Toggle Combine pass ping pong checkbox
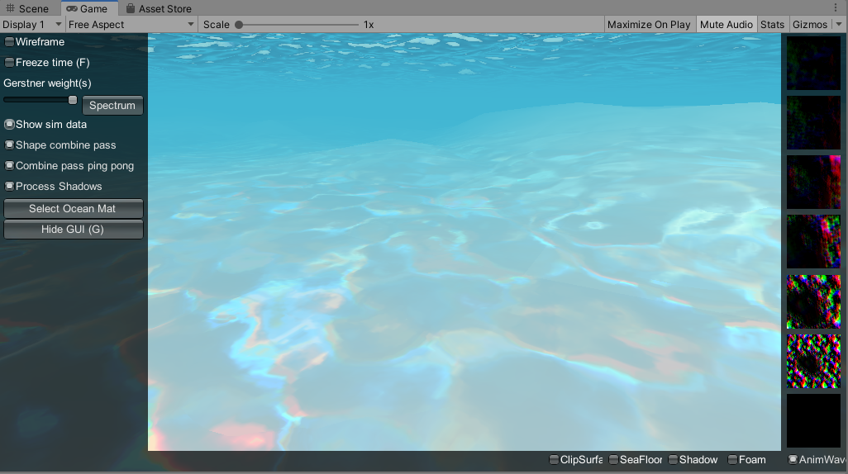848x474 pixels. pyautogui.click(x=9, y=165)
